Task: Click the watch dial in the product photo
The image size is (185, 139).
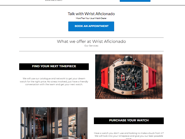Action: coord(128,77)
